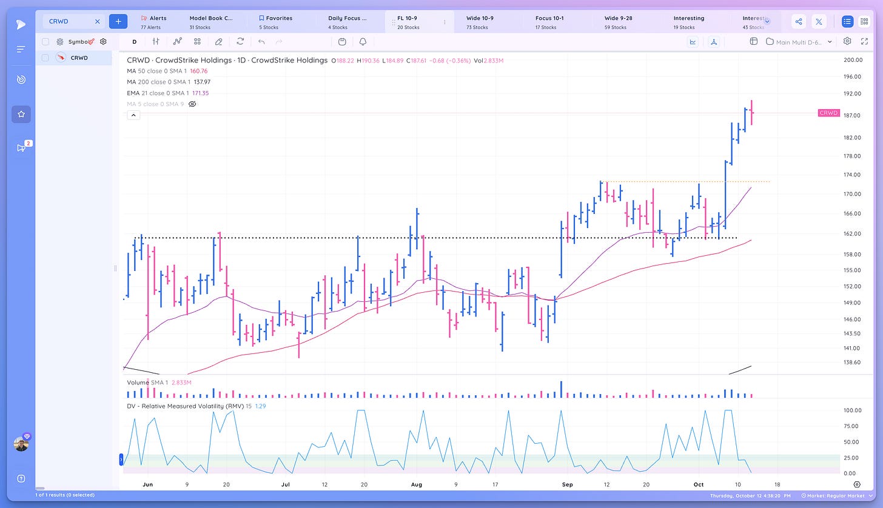Image resolution: width=883 pixels, height=508 pixels.
Task: Open the radar scanner icon in sidebar
Action: pyautogui.click(x=21, y=79)
